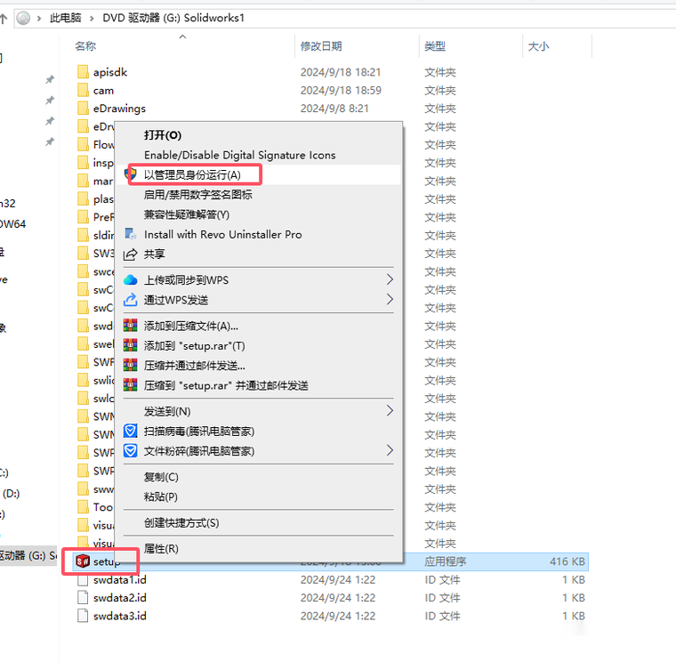Open the eDrawings folder
The image size is (676, 662).
tap(119, 109)
